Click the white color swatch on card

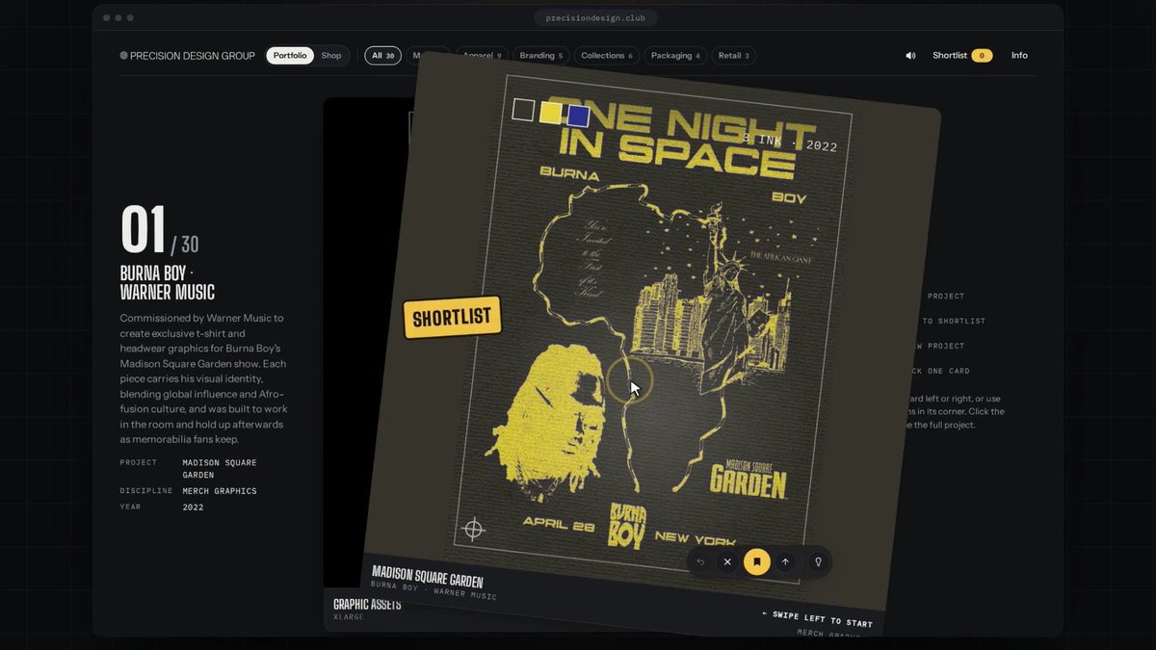[523, 110]
